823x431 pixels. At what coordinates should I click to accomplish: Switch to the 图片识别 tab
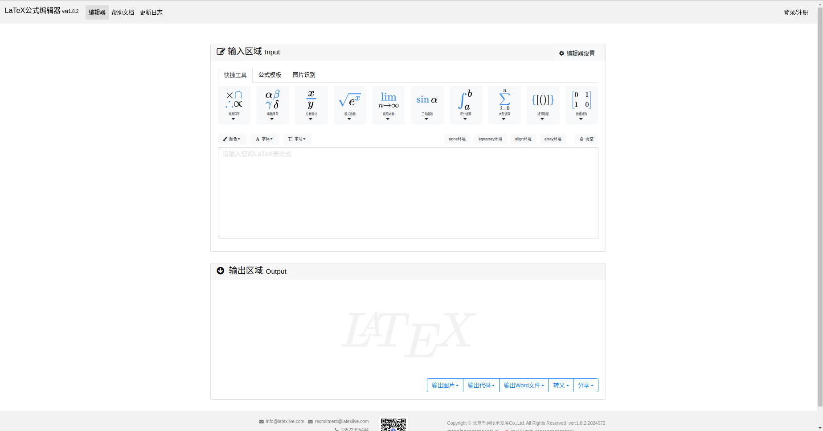click(304, 75)
